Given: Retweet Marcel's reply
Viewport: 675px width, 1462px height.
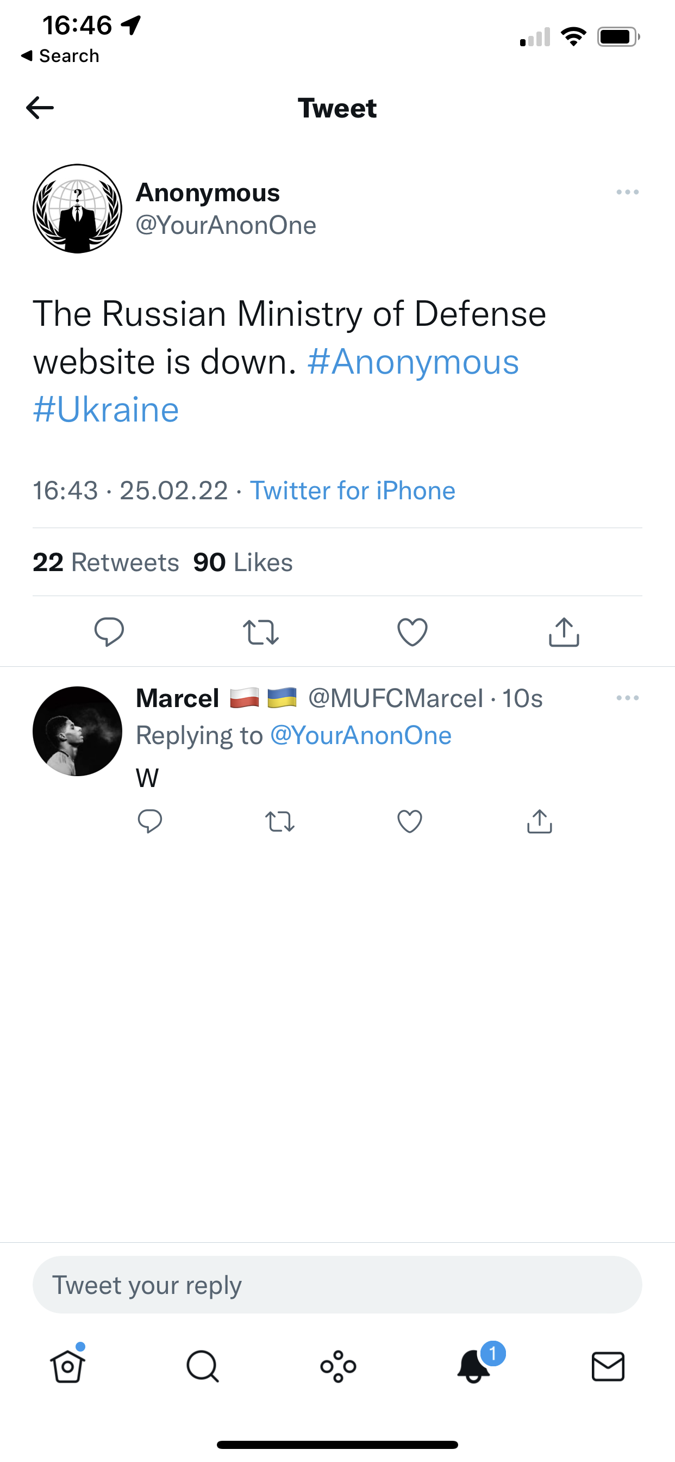Looking at the screenshot, I should coord(280,821).
